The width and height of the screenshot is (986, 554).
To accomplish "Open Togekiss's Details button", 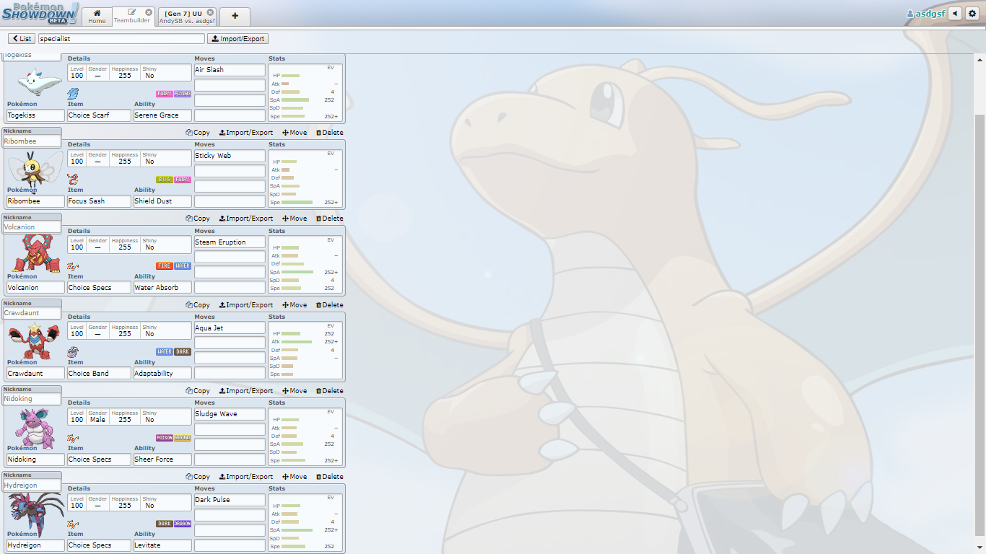I will point(129,72).
